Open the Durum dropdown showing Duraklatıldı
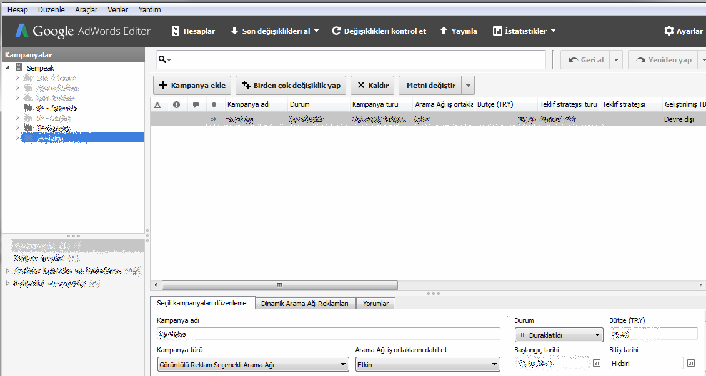The height and width of the screenshot is (376, 706). [x=558, y=335]
